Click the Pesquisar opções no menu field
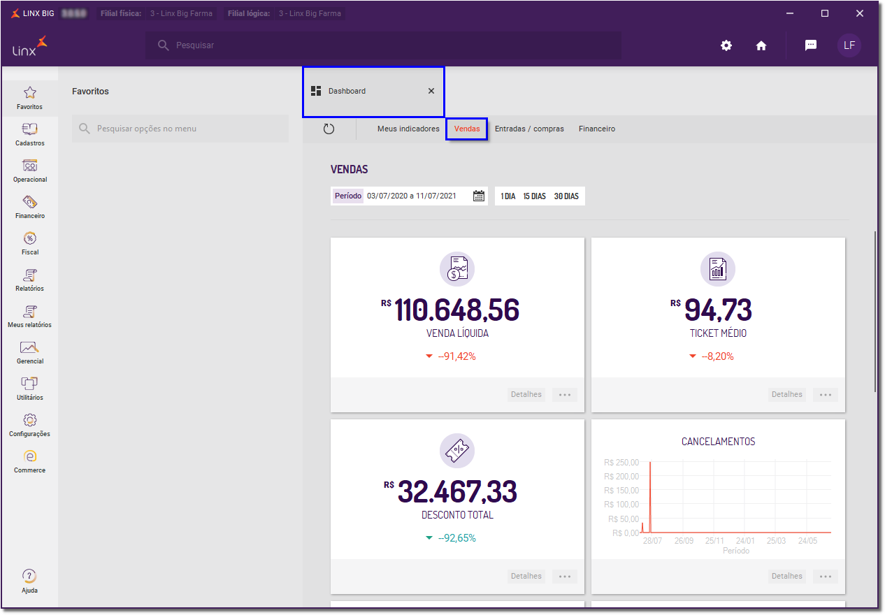 click(180, 129)
